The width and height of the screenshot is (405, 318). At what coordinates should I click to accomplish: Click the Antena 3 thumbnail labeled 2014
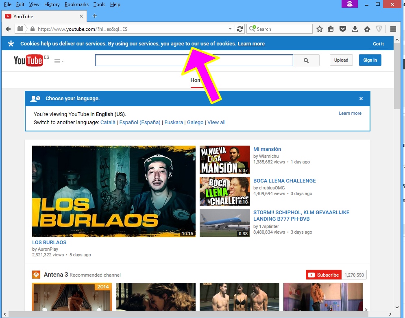[x=72, y=297]
